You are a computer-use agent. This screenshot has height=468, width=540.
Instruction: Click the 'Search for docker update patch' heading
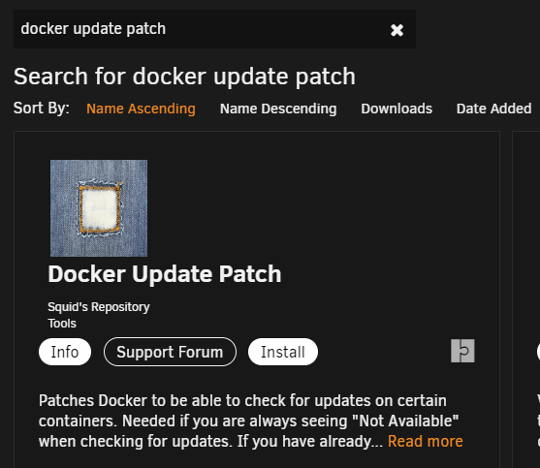(x=184, y=76)
